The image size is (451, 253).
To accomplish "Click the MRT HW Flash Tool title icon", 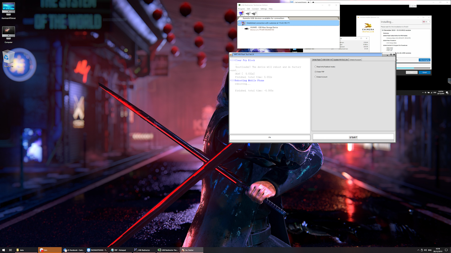I will coord(231,55).
